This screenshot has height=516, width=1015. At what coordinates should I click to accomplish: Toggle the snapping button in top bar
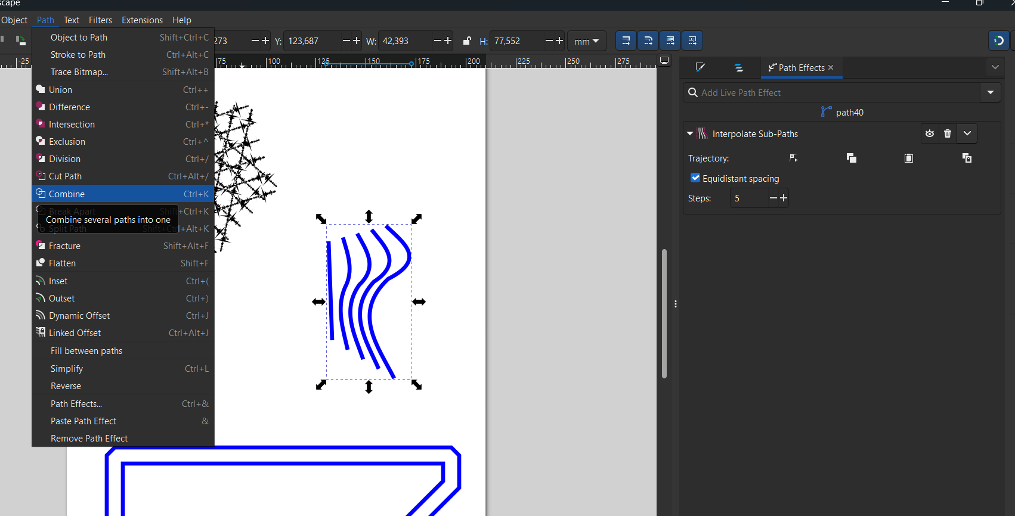click(998, 41)
